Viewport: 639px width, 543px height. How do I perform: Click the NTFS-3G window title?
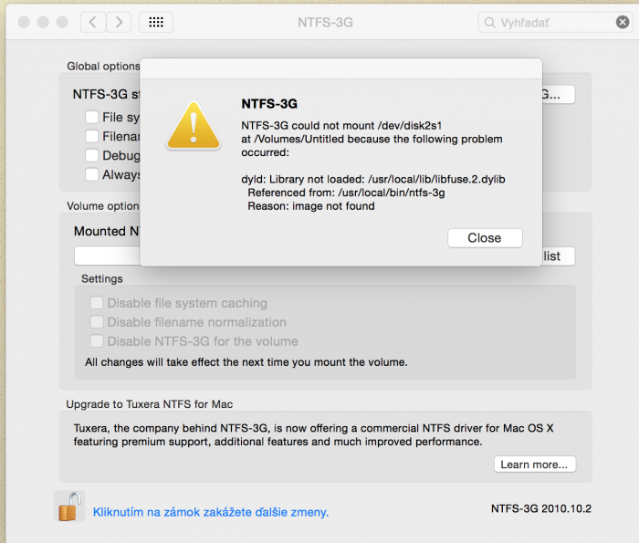coord(325,23)
